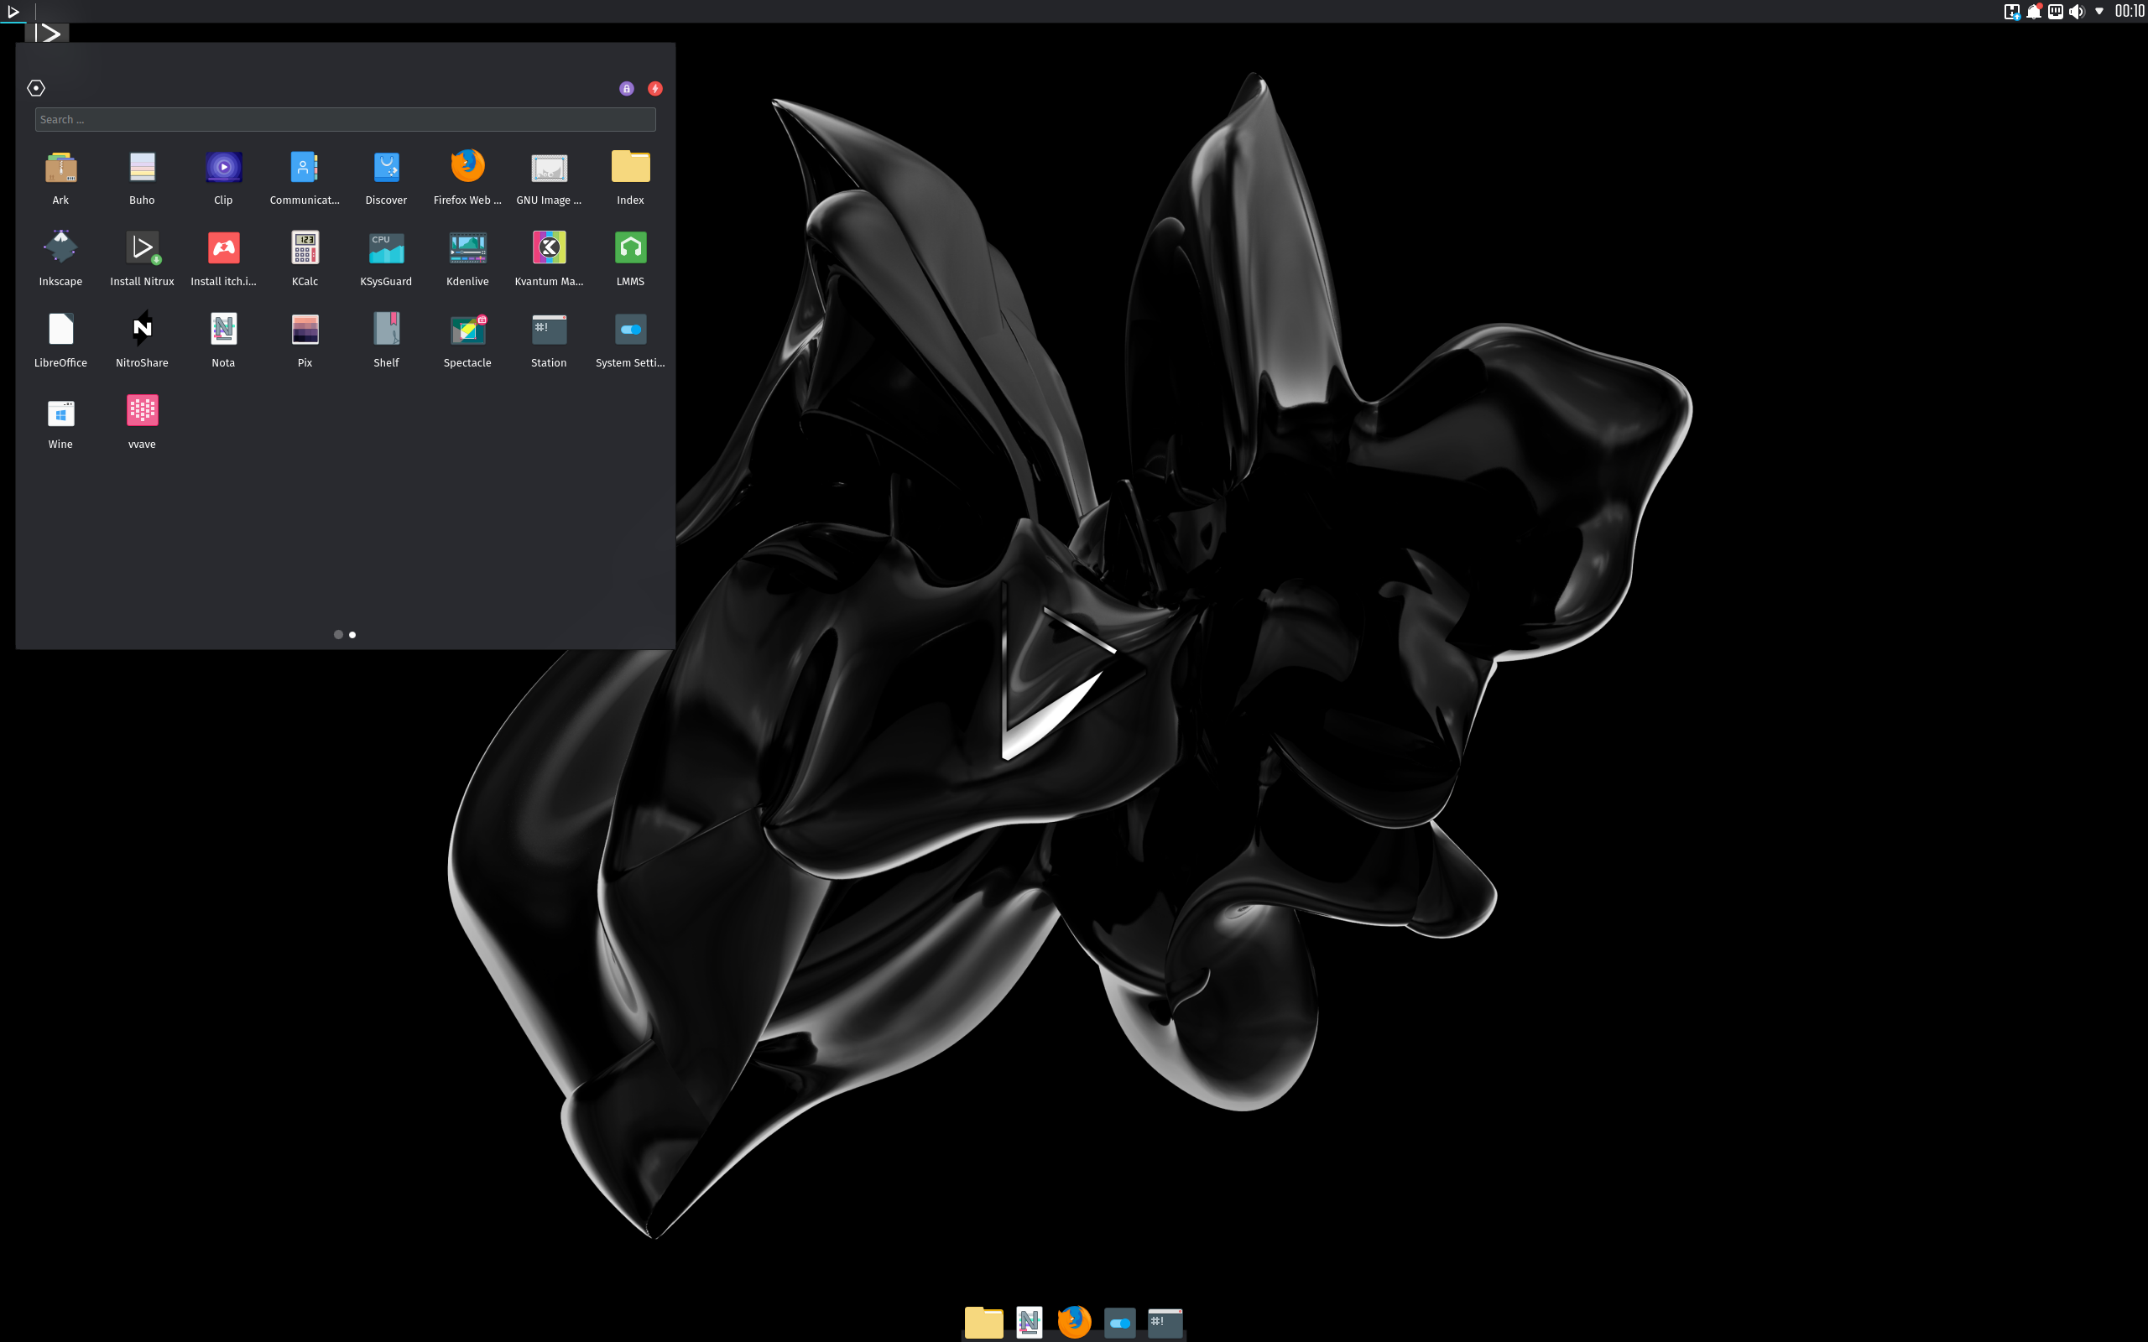Switch to the first launcher page dot
The height and width of the screenshot is (1342, 2148).
[x=338, y=635]
